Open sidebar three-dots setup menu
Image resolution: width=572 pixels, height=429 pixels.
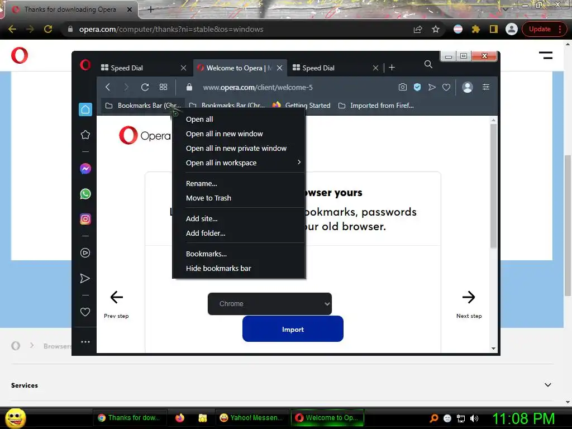click(85, 342)
